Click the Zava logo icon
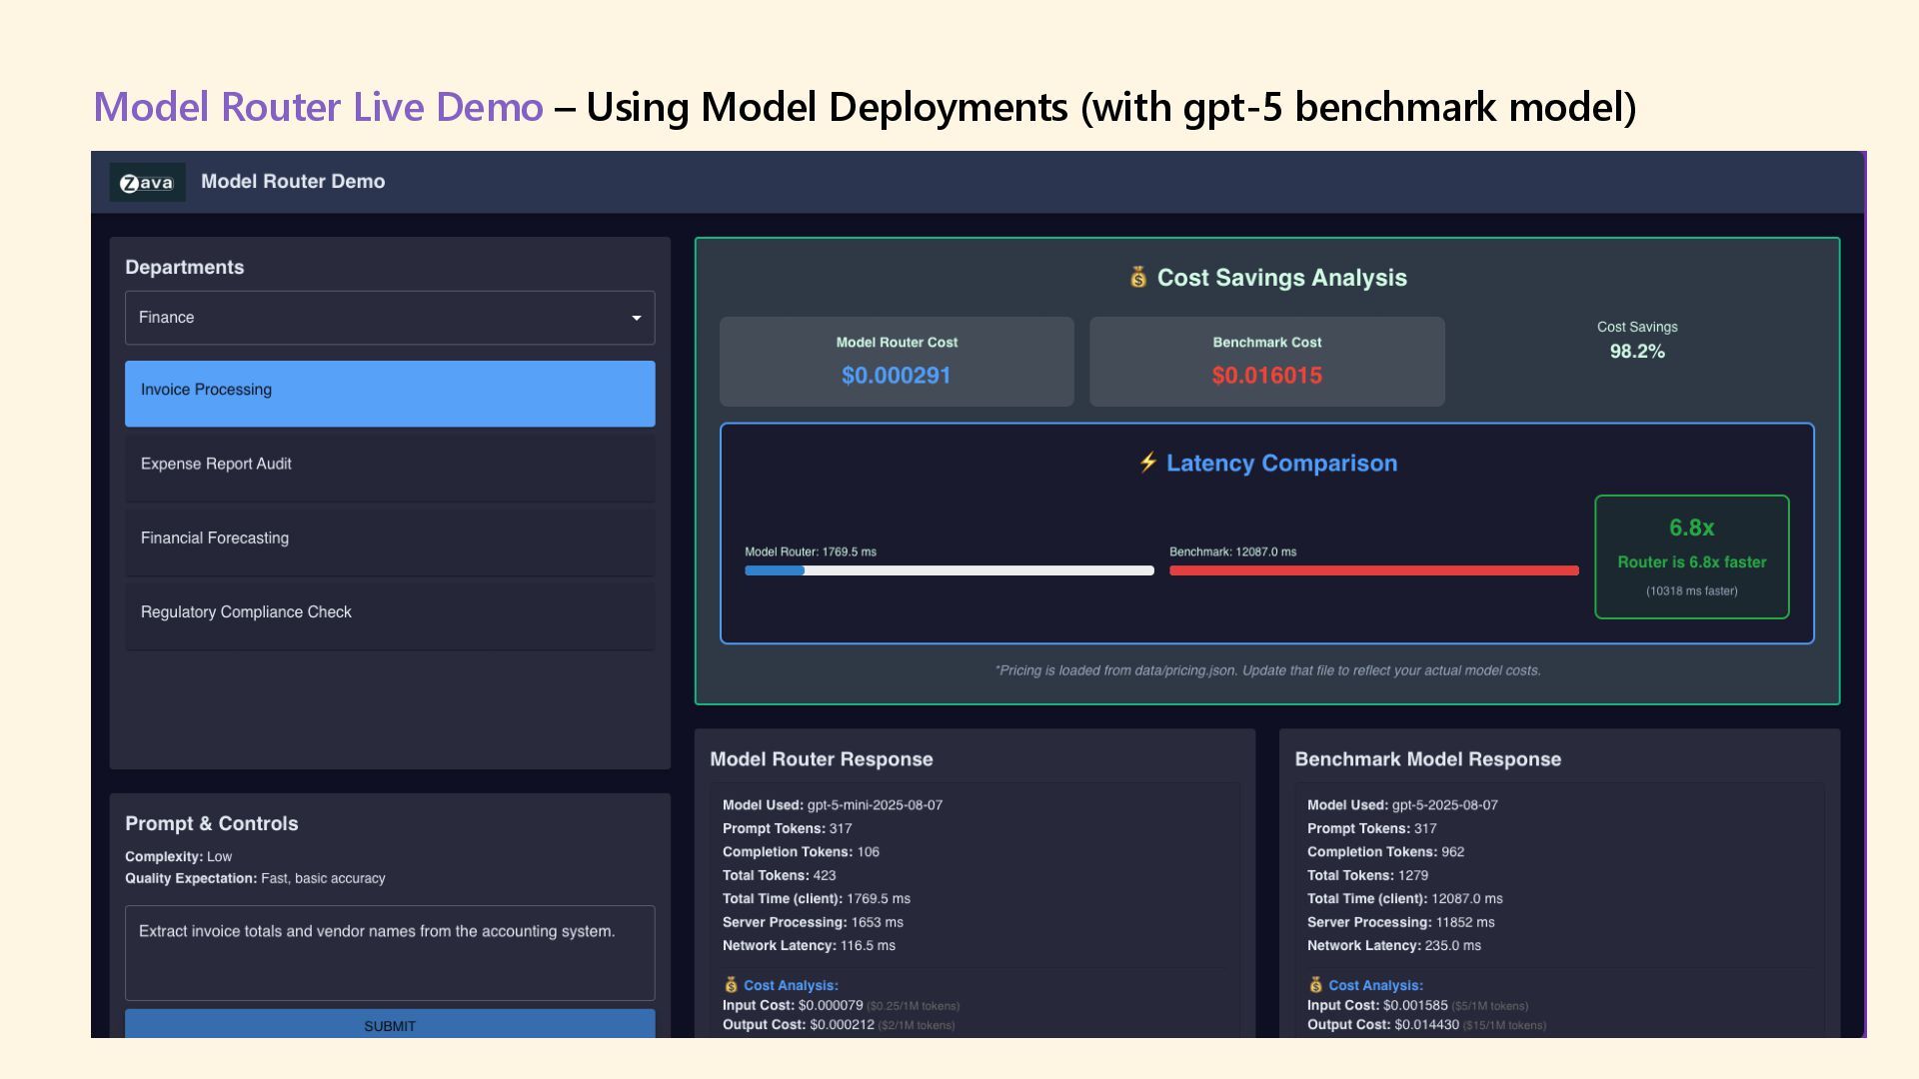Image resolution: width=1919 pixels, height=1079 pixels. (147, 183)
